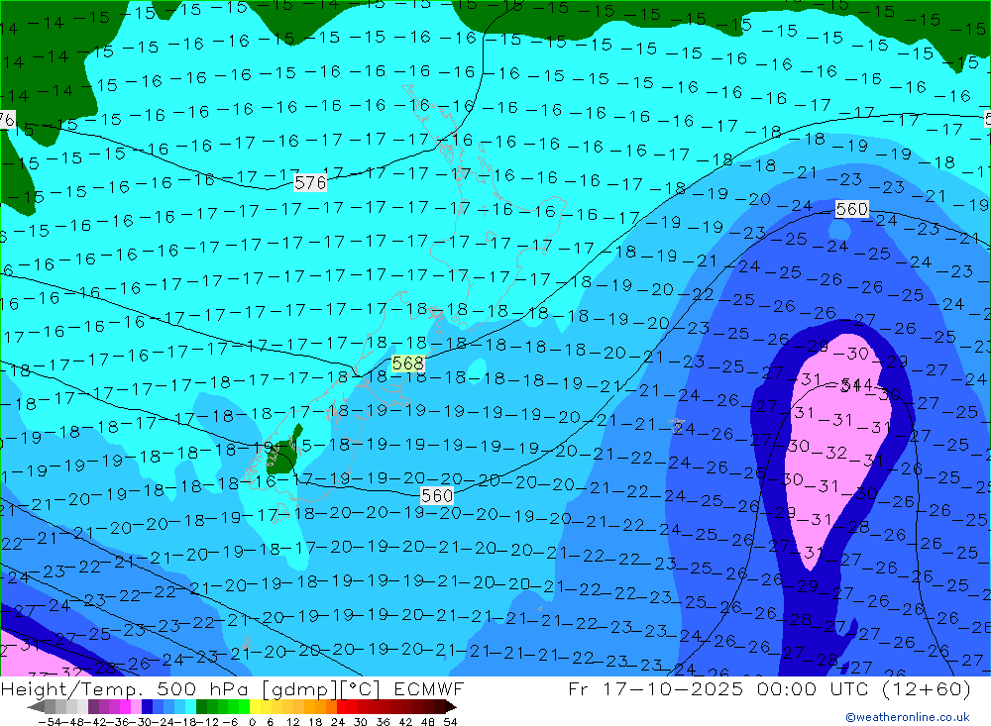Click the -54 label on the color scale

pyautogui.click(x=50, y=722)
